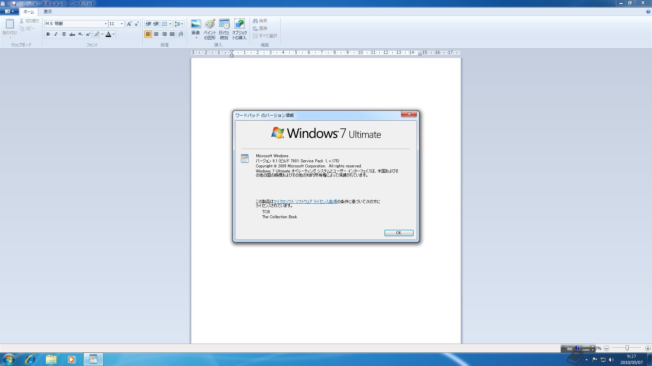Open the font size 11 dropdown

[x=122, y=24]
